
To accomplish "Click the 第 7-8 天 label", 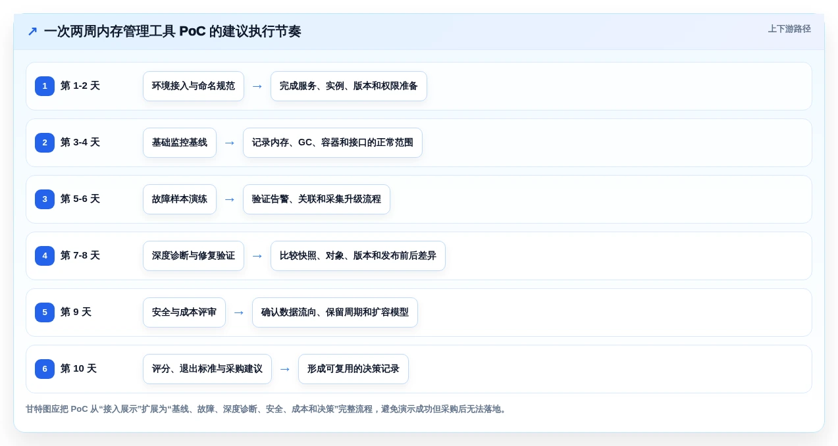I will (x=80, y=256).
